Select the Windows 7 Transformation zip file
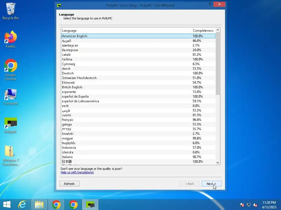 [x=11, y=156]
